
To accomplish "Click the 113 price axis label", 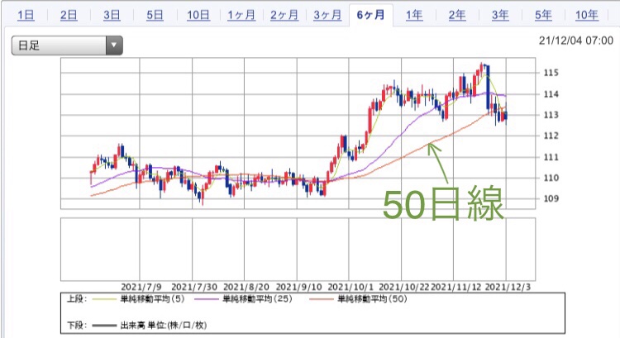I will (x=551, y=115).
